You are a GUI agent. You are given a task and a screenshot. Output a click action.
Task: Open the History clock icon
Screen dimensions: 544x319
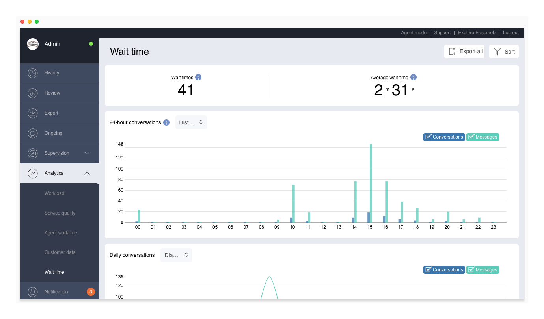pos(33,73)
